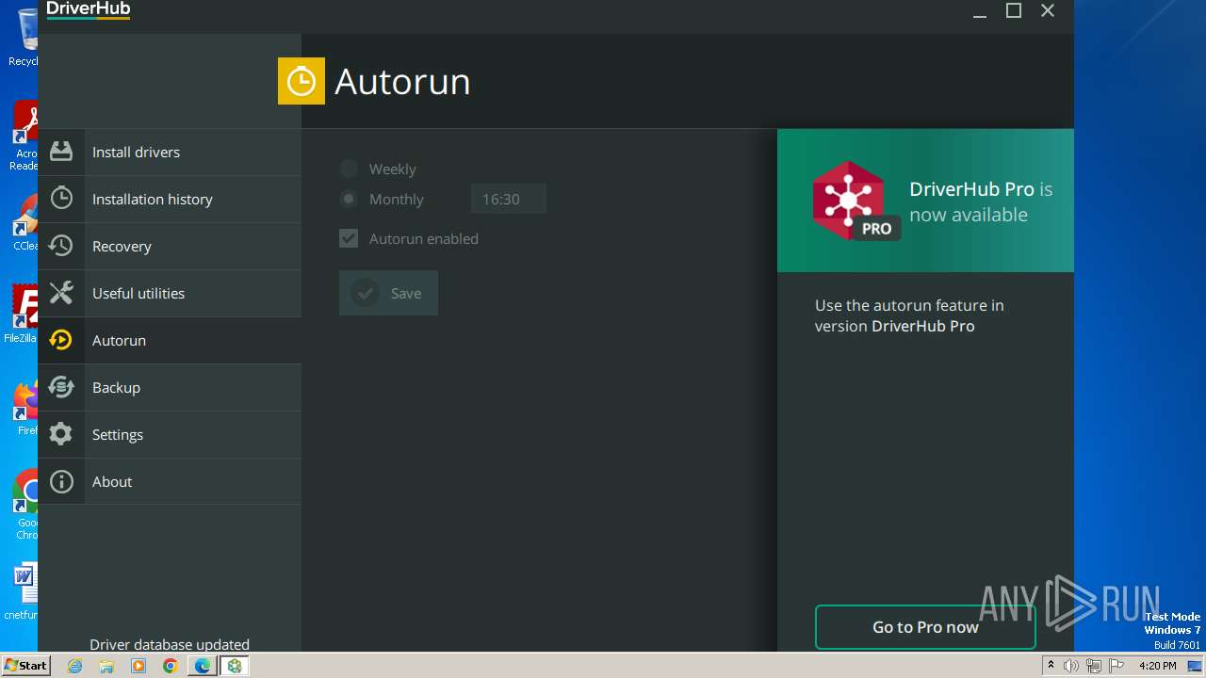Click the network tray icon
Viewport: 1206px width, 678px height.
(x=1094, y=666)
